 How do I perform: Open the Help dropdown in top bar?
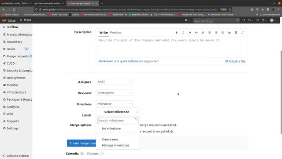(x=264, y=20)
